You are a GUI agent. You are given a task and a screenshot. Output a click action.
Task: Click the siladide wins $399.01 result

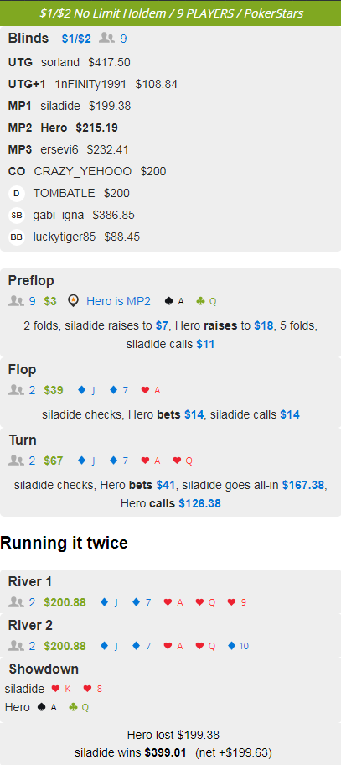click(x=131, y=752)
